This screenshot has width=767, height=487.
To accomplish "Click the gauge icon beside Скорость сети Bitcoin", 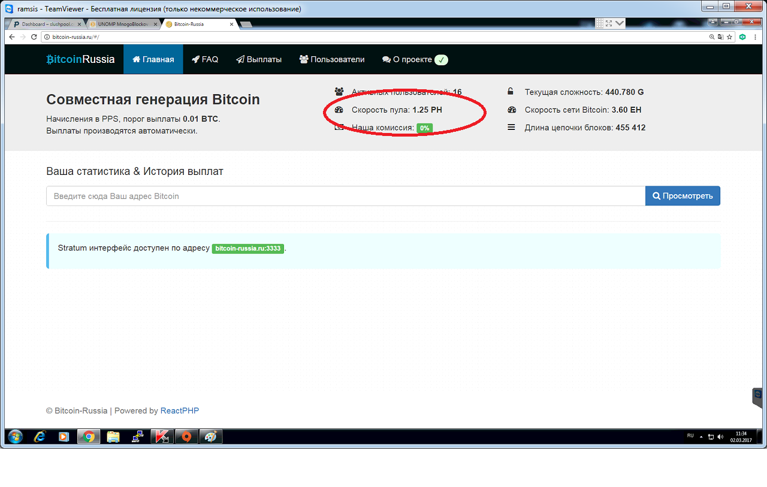I will [x=511, y=110].
